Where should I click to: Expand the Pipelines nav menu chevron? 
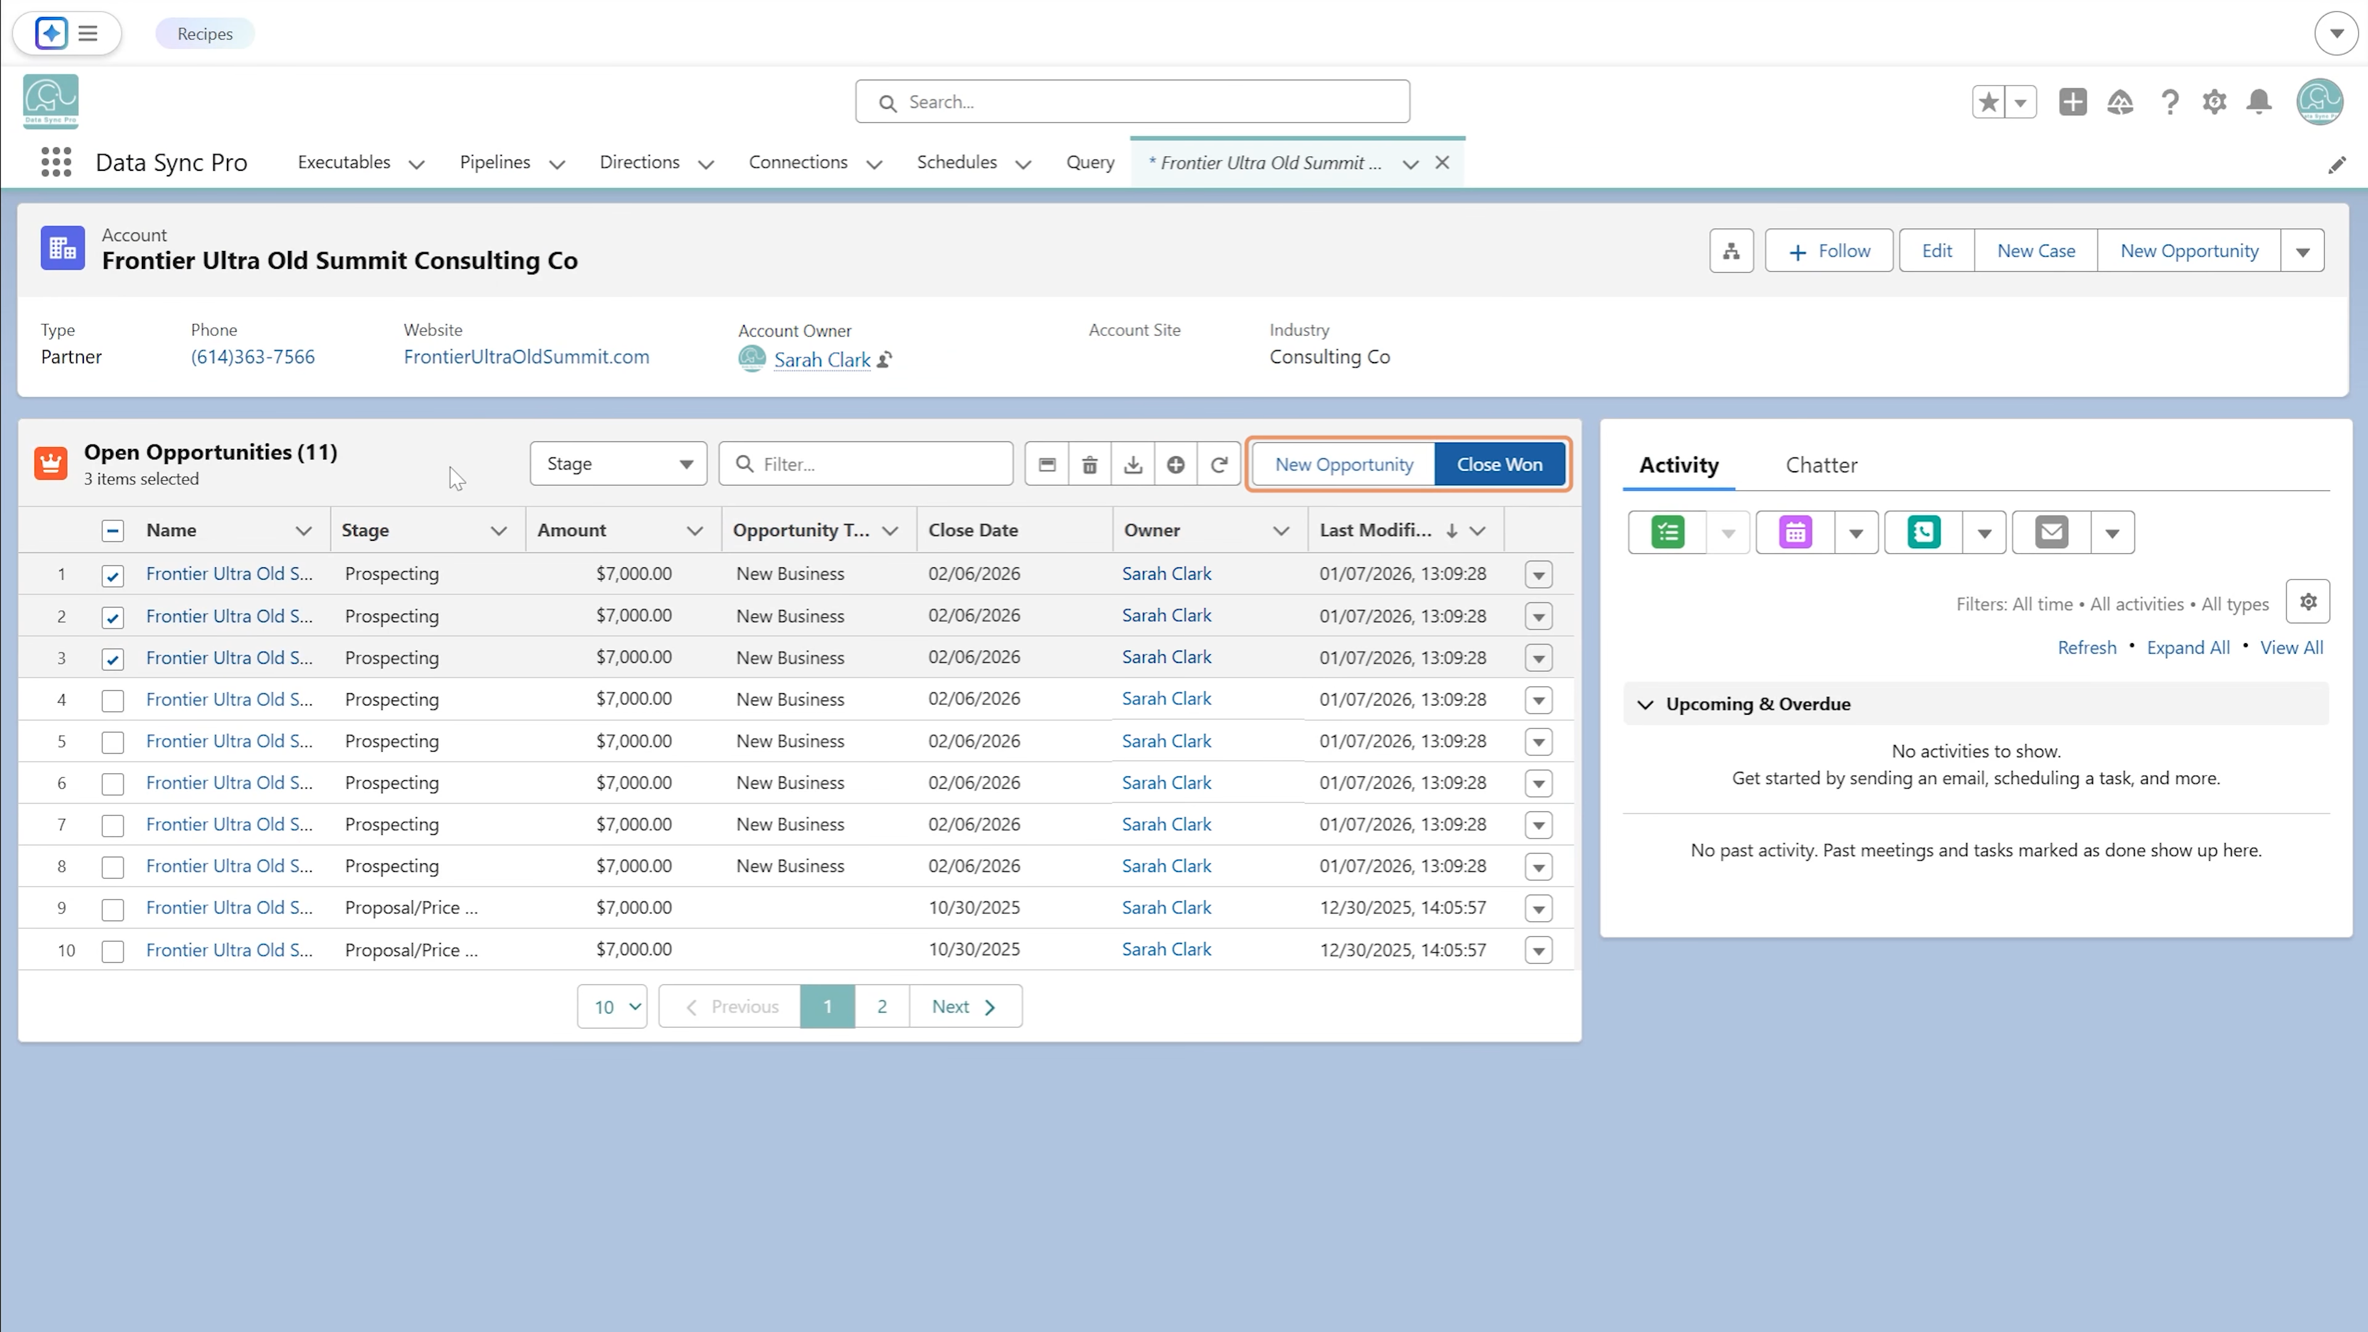(556, 163)
